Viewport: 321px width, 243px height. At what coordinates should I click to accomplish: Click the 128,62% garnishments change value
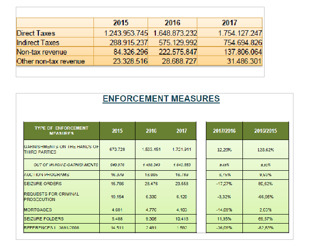point(265,150)
